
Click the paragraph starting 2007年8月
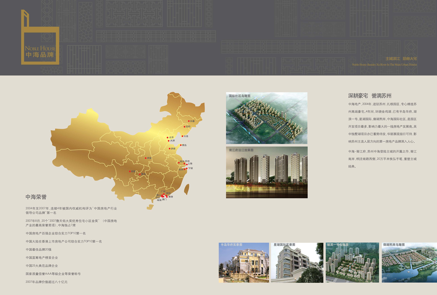(71, 223)
